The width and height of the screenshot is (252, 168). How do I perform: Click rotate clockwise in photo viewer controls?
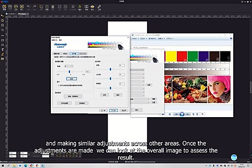197,114
